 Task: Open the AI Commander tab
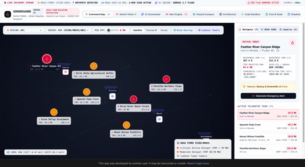tap(151, 14)
